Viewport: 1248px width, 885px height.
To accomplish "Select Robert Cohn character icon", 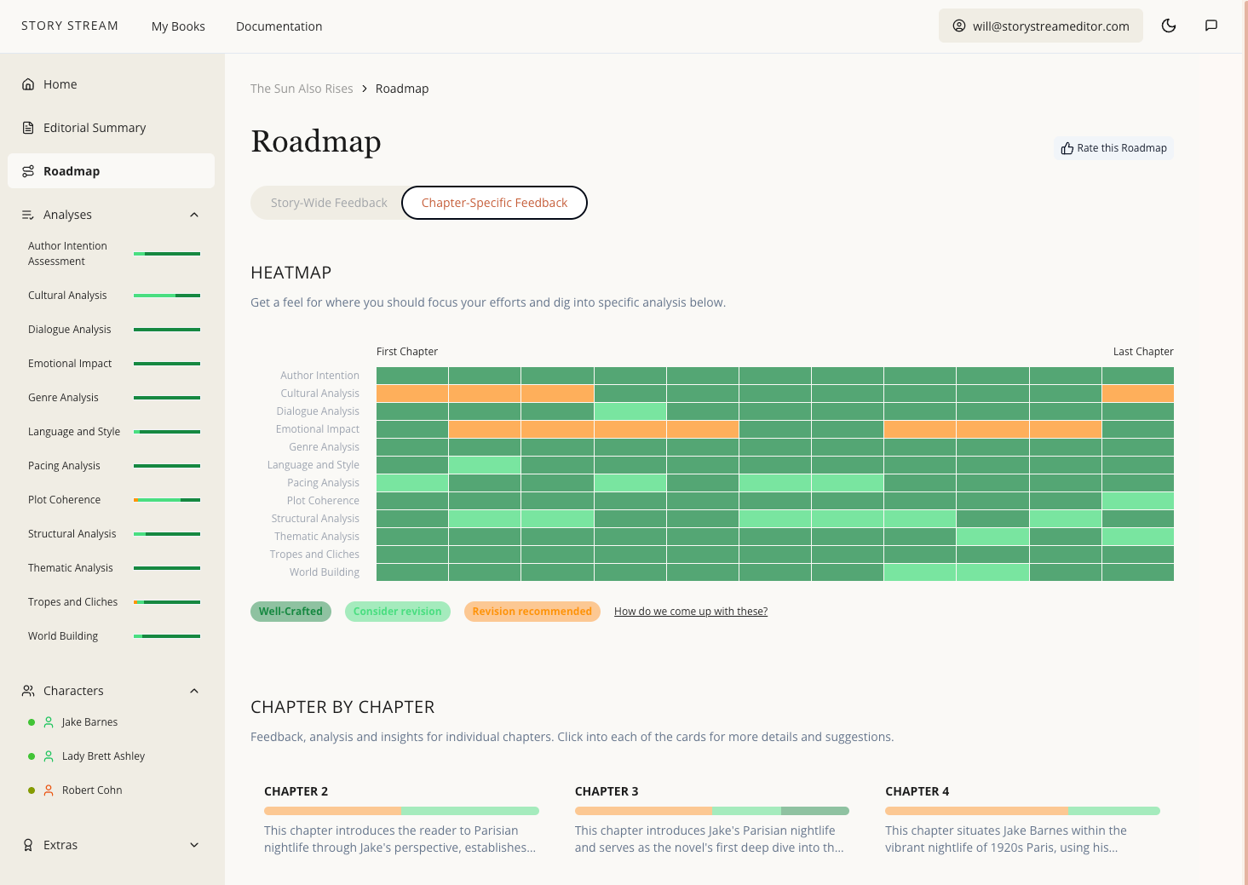I will tap(49, 790).
